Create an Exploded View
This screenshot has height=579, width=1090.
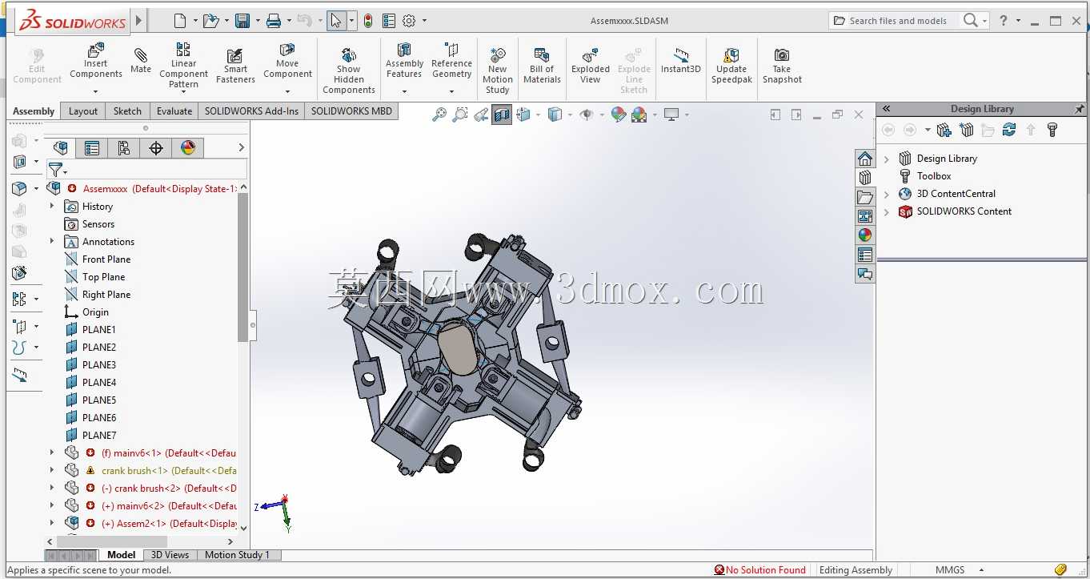pyautogui.click(x=591, y=66)
